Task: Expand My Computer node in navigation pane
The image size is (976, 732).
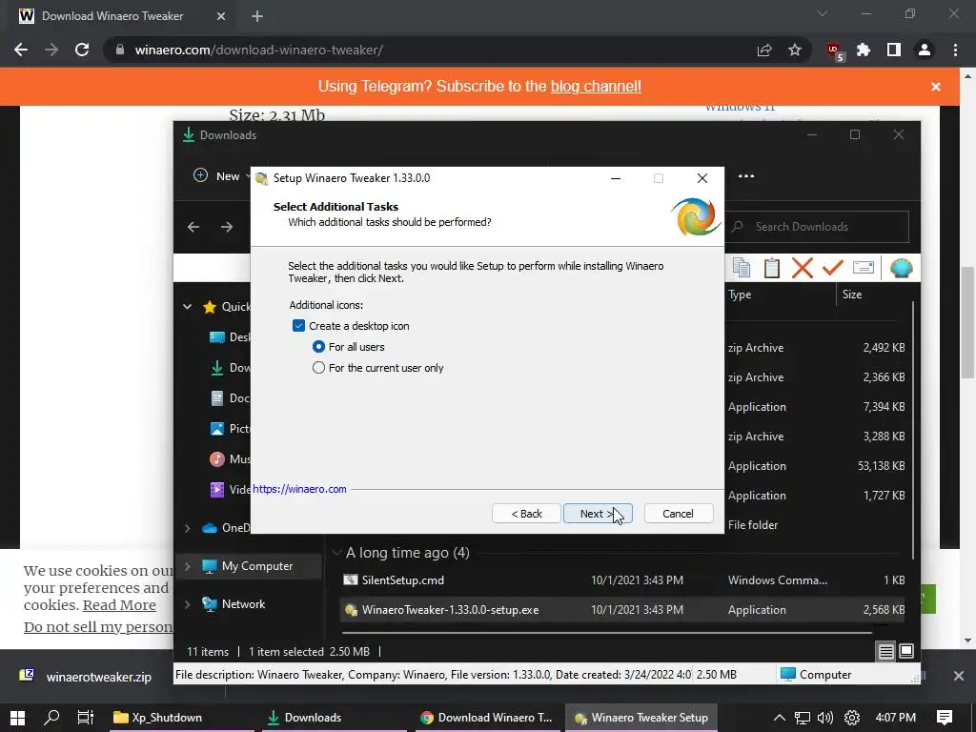Action: coord(188,566)
